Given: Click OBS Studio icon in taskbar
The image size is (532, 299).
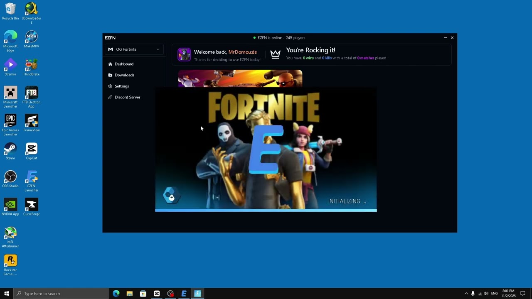Looking at the screenshot, I should [170, 294].
